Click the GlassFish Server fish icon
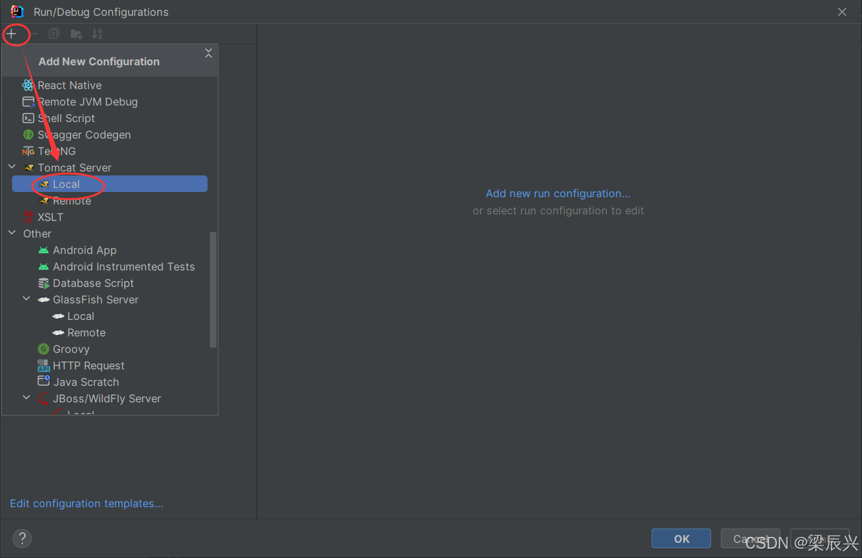Screen dimensions: 862x558 [44, 299]
